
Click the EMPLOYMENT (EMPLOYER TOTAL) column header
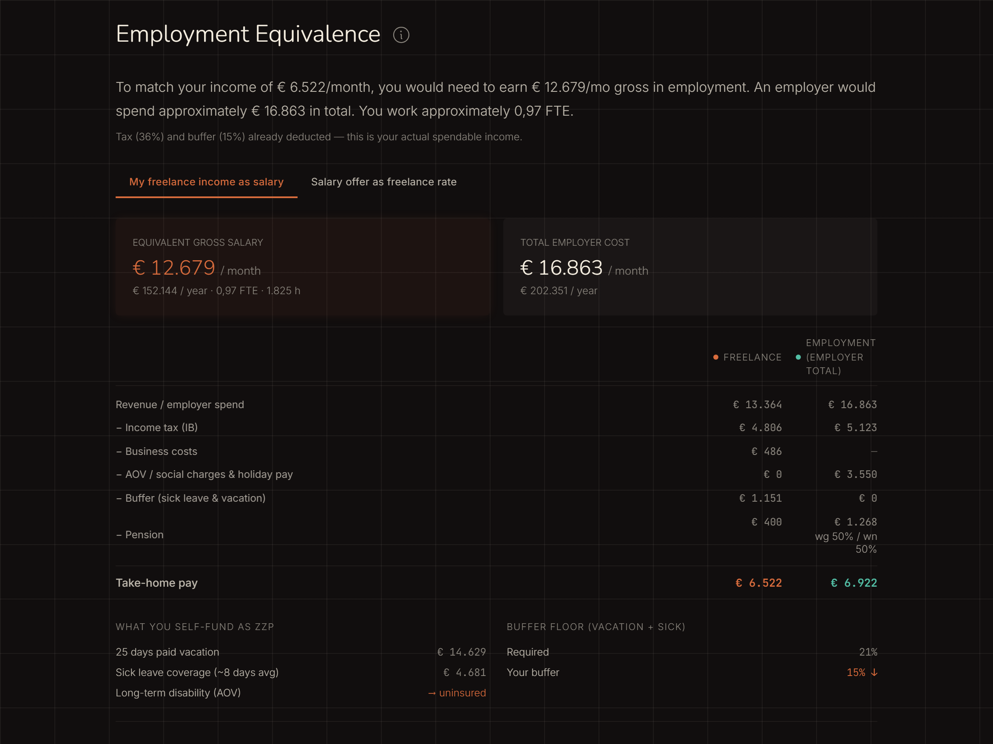(x=841, y=357)
